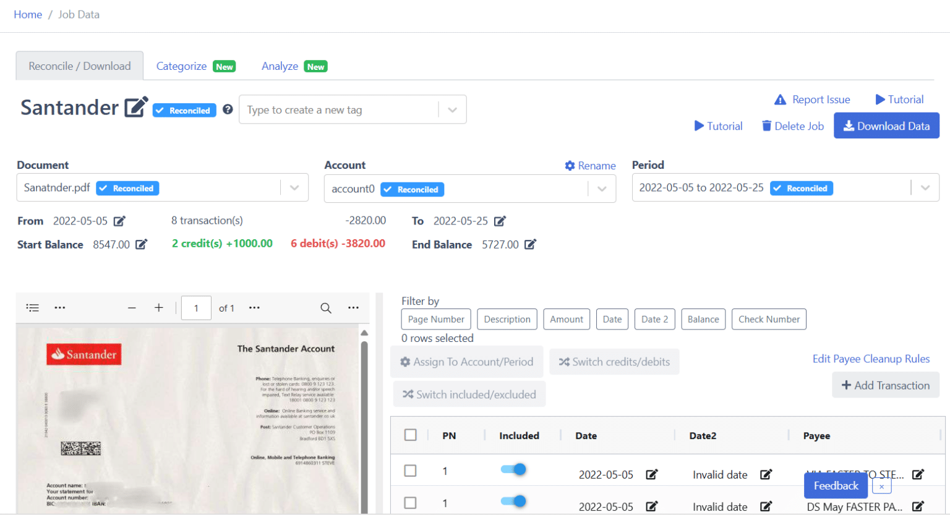The image size is (950, 515).
Task: Check the select-all checkbox in the table header
Action: [x=410, y=435]
